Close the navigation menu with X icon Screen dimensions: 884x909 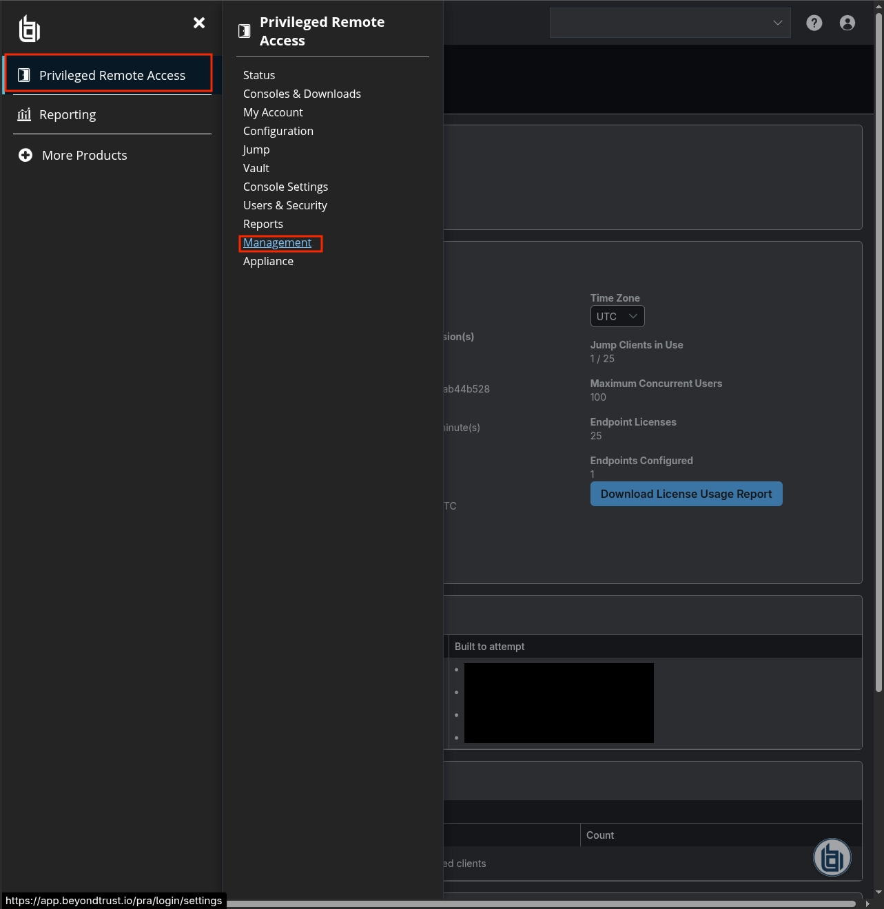pos(199,23)
